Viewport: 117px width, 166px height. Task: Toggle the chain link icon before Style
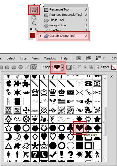point(98,67)
